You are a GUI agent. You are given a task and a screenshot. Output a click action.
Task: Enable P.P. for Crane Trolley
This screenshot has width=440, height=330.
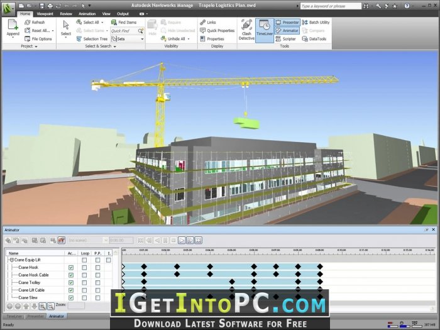click(97, 283)
